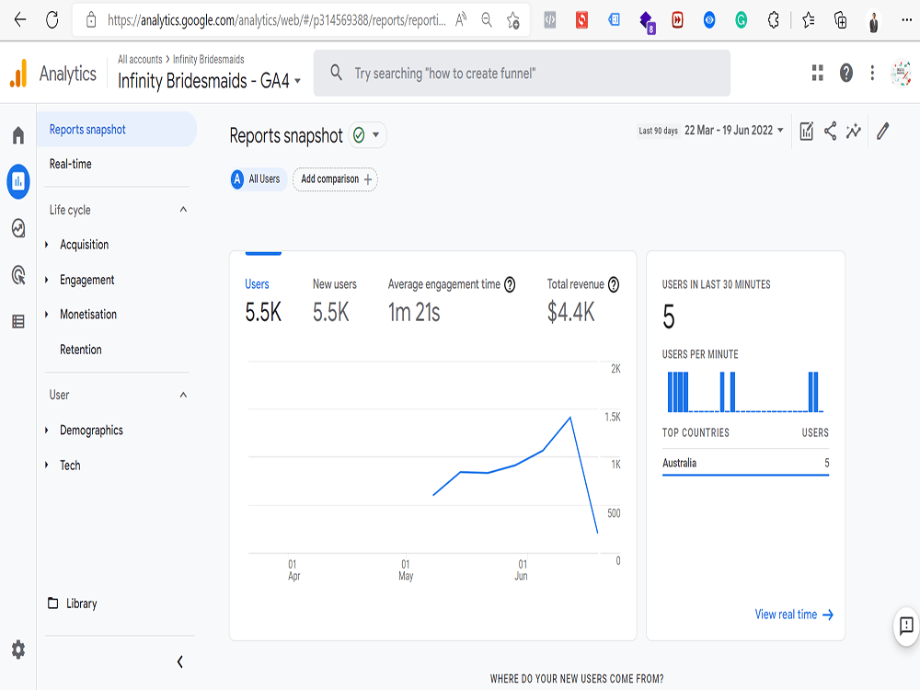Click the zoom magnifier icon in address bar
The width and height of the screenshot is (920, 690).
pyautogui.click(x=487, y=20)
